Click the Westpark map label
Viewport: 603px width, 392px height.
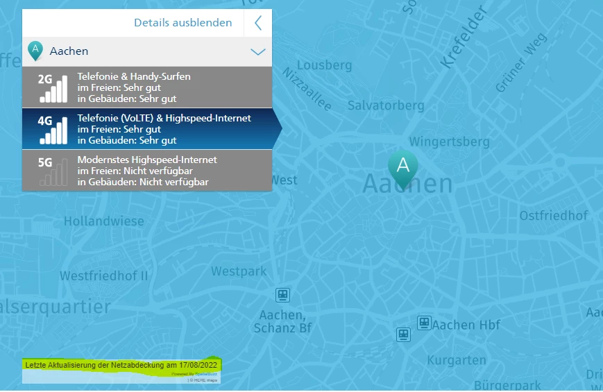tap(239, 271)
